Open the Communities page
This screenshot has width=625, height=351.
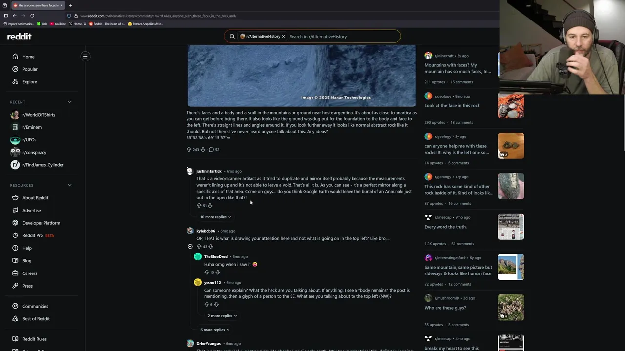pos(35,306)
